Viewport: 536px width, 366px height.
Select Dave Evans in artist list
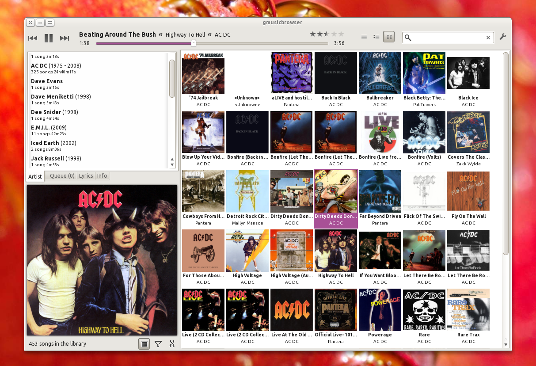(x=98, y=84)
